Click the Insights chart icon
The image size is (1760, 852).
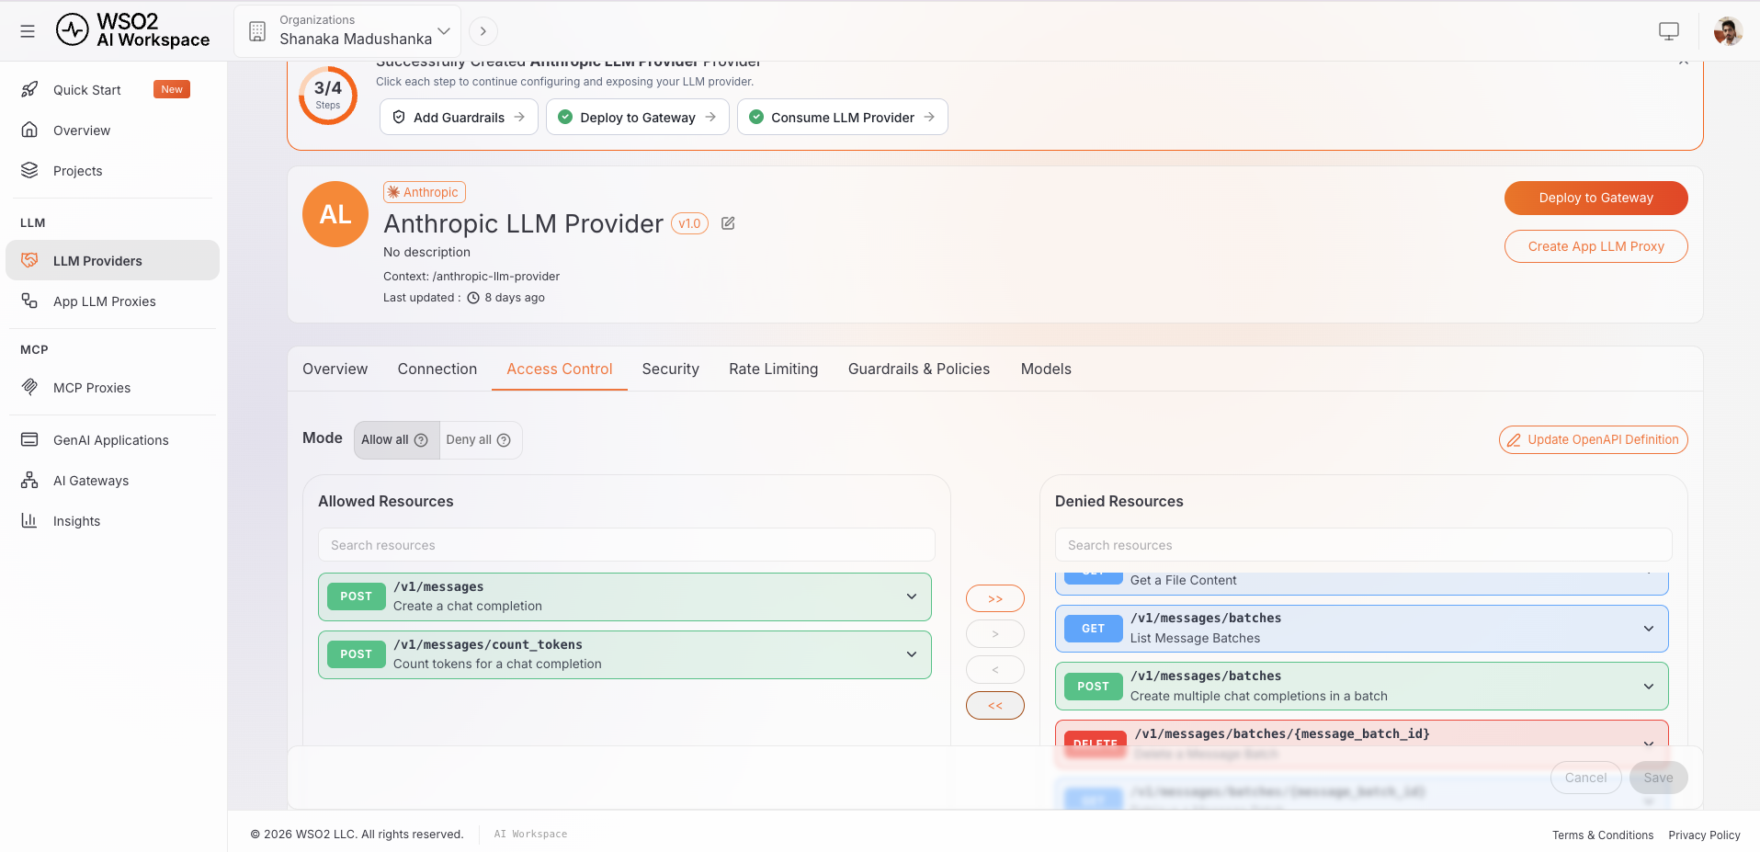click(x=29, y=520)
